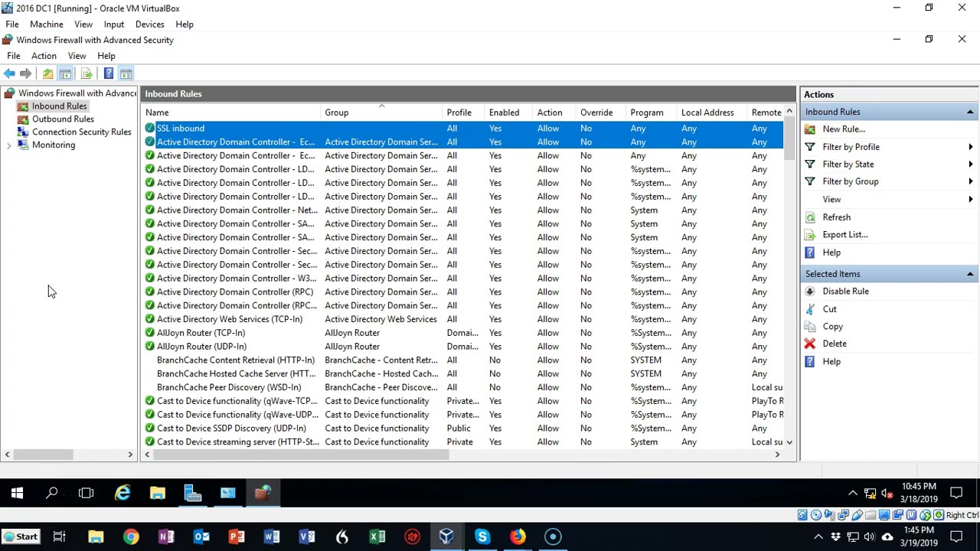Image resolution: width=980 pixels, height=551 pixels.
Task: Select Connection Security Rules in the tree
Action: click(x=82, y=132)
